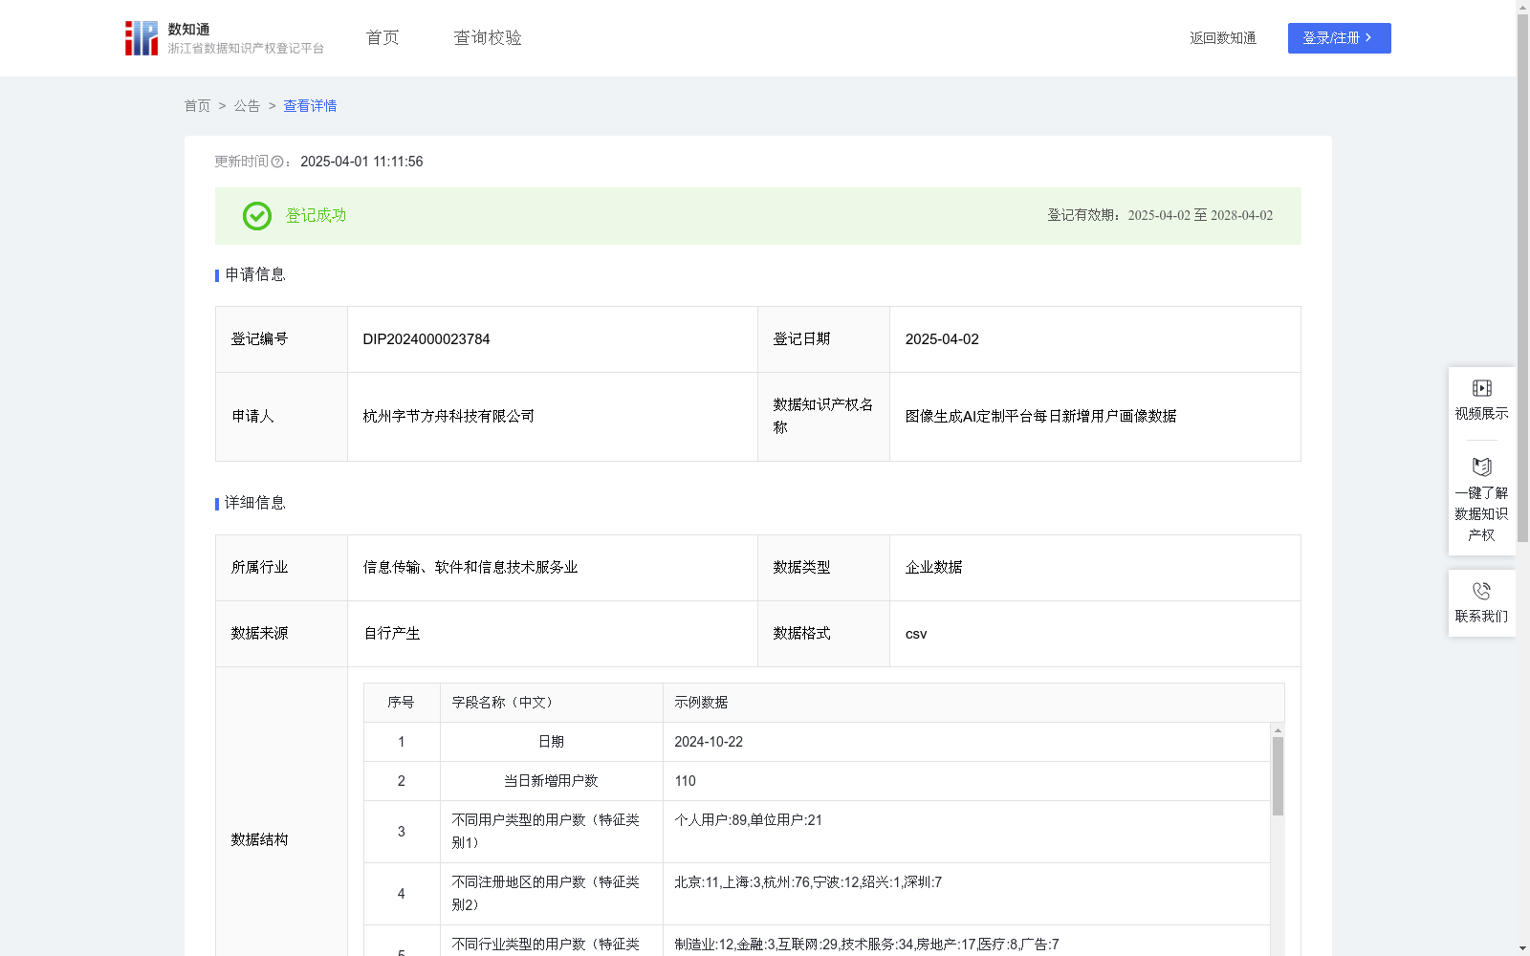Viewport: 1530px width, 956px height.
Task: Click the 联系我们 phone icon
Action: pyautogui.click(x=1482, y=592)
